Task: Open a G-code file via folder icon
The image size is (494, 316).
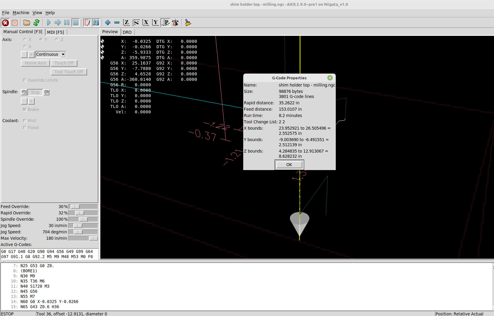Action: point(27,23)
